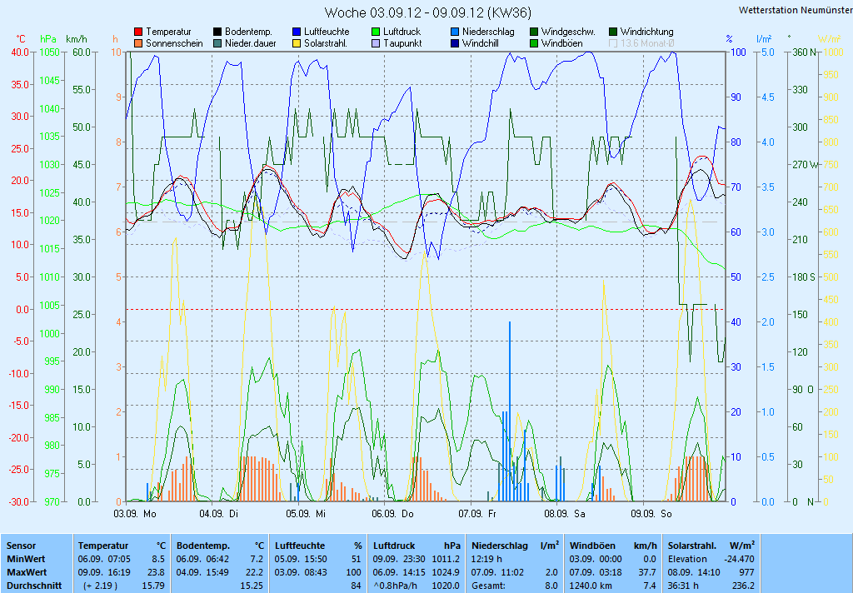Image resolution: width=853 pixels, height=593 pixels.
Task: Select the Windgeschw. legend label
Action: 568,32
